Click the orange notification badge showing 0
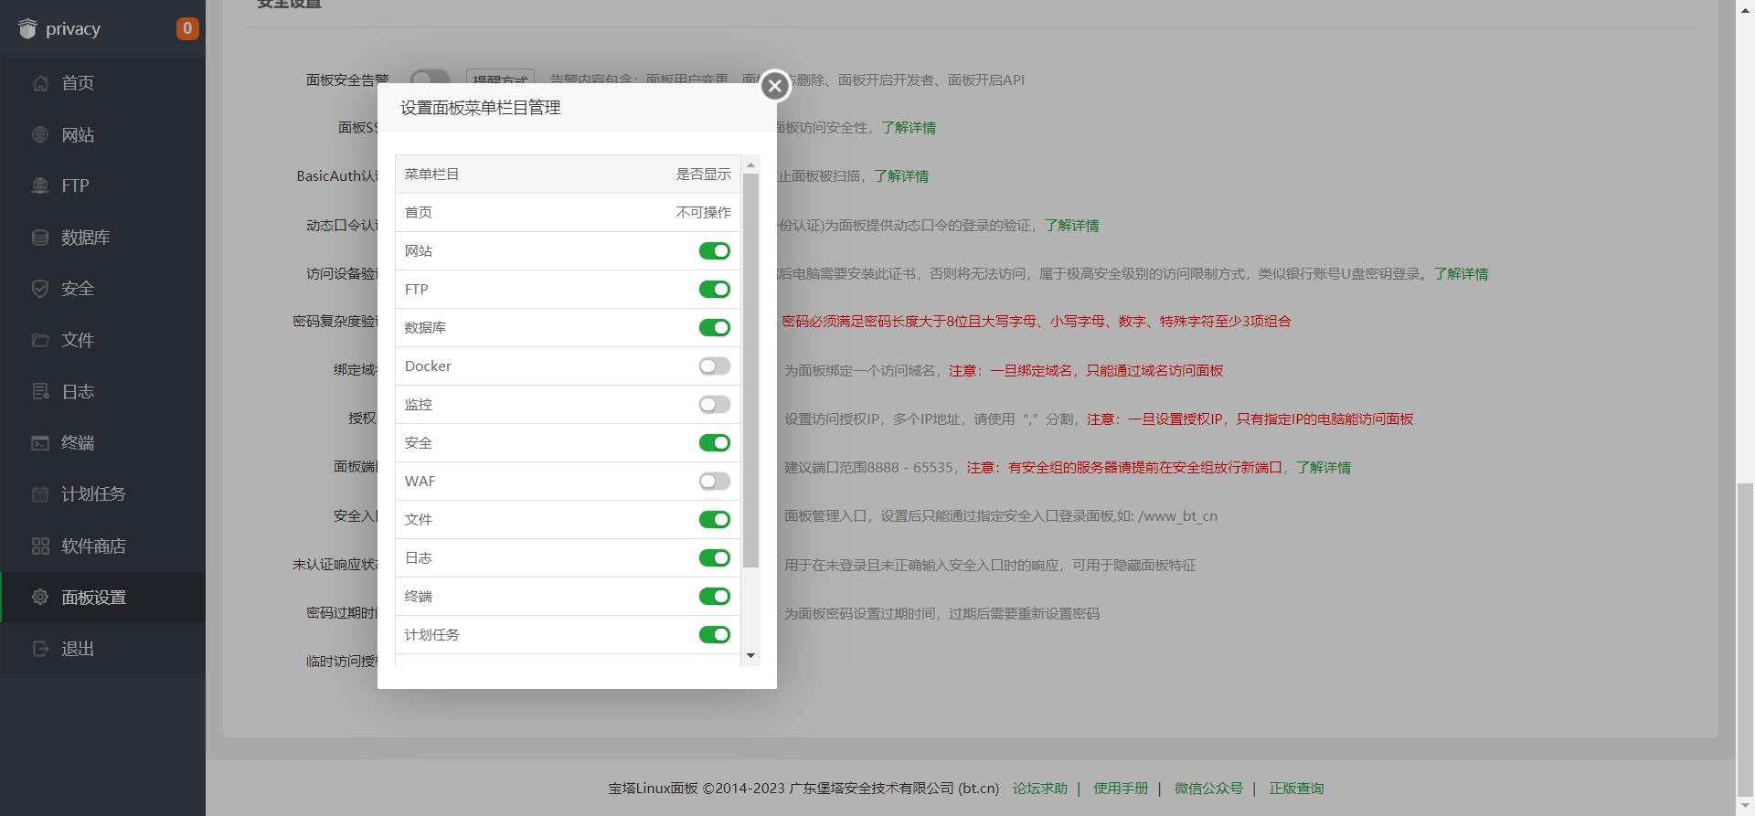The width and height of the screenshot is (1755, 816). click(x=187, y=28)
